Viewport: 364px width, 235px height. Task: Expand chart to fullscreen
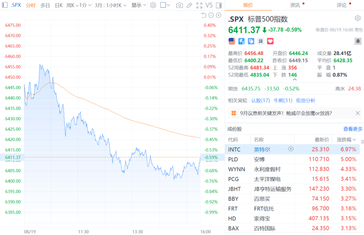tap(199, 5)
